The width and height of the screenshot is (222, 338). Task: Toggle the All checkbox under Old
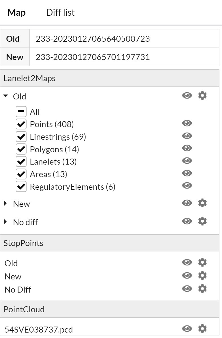pyautogui.click(x=21, y=112)
